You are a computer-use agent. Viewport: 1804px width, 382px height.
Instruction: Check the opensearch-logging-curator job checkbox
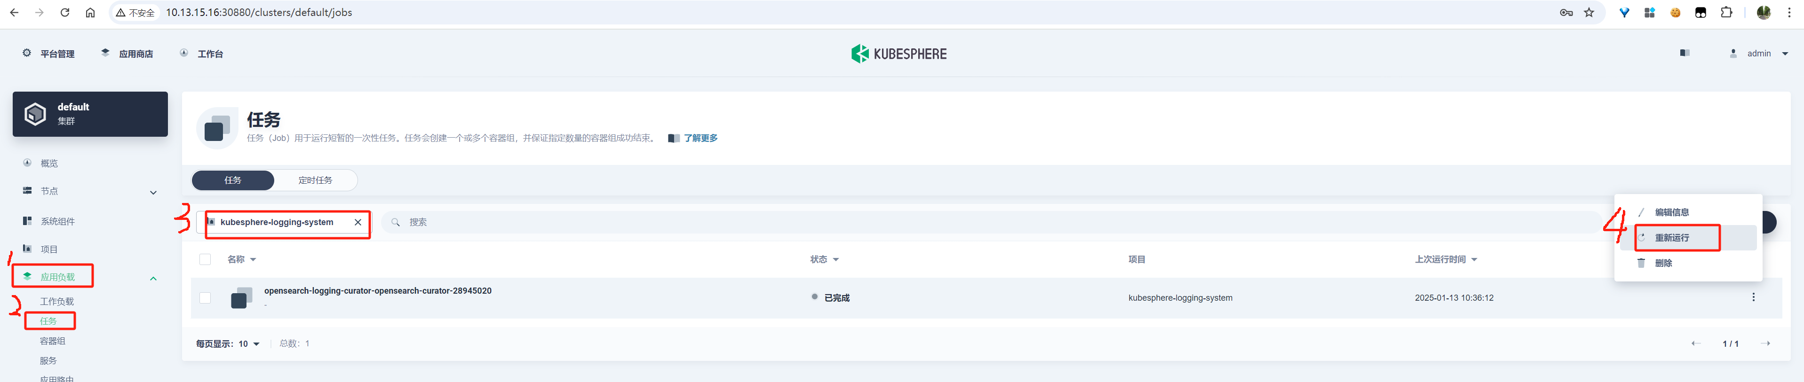205,298
